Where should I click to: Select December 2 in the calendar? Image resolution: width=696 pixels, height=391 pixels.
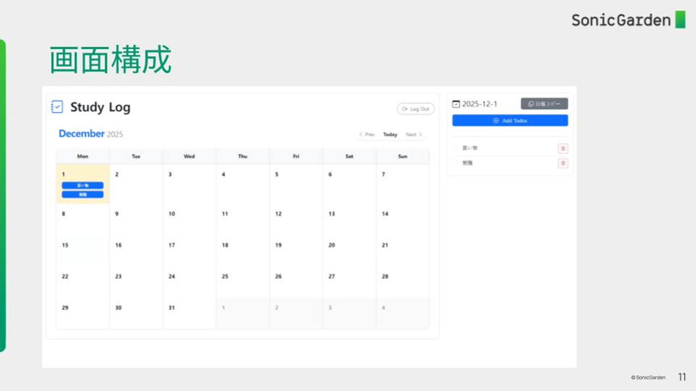(x=136, y=184)
